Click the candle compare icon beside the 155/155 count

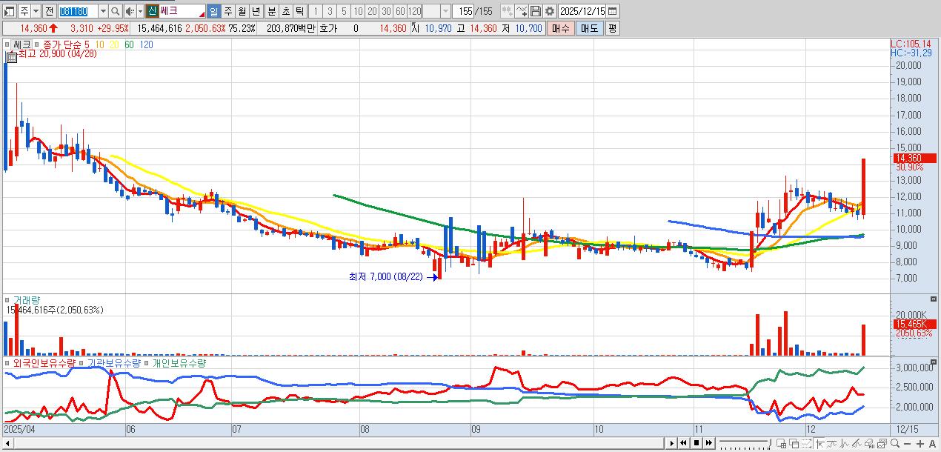tap(507, 11)
